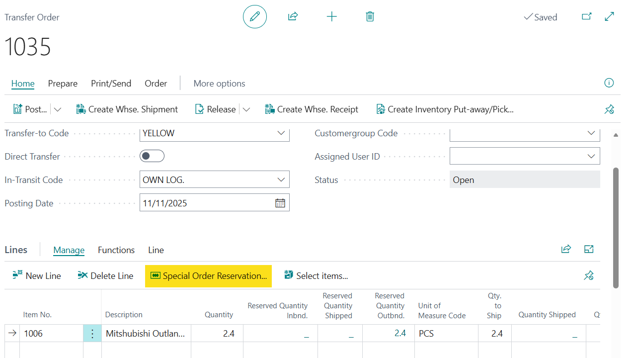Click the Edit pencil icon at top
This screenshot has width=636, height=358.
[x=254, y=16]
